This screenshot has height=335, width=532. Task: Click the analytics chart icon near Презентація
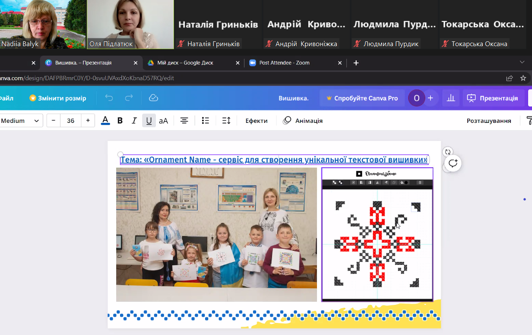(451, 98)
